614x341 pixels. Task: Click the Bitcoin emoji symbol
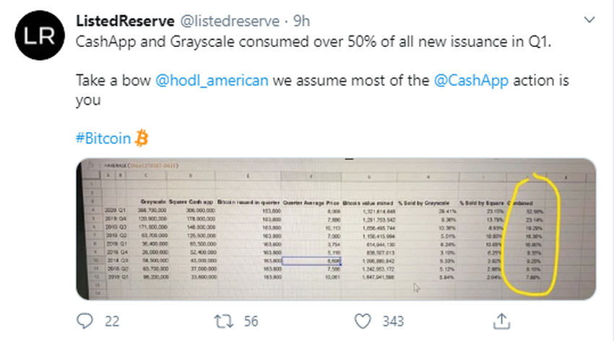tap(142, 138)
